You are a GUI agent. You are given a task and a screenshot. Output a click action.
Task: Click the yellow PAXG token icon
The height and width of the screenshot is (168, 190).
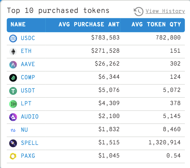[x=13, y=156]
